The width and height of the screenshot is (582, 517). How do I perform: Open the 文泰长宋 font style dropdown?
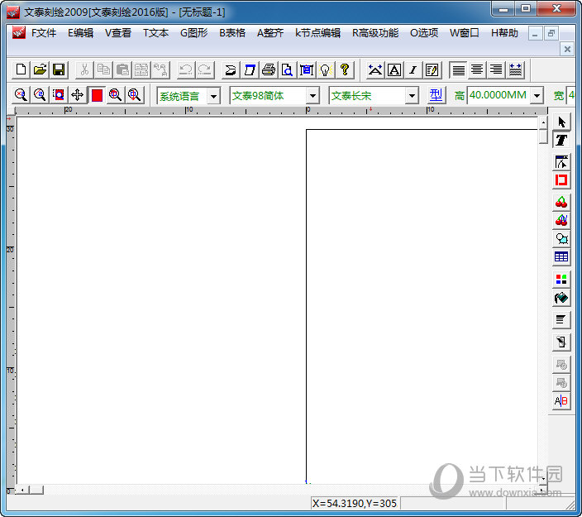412,96
